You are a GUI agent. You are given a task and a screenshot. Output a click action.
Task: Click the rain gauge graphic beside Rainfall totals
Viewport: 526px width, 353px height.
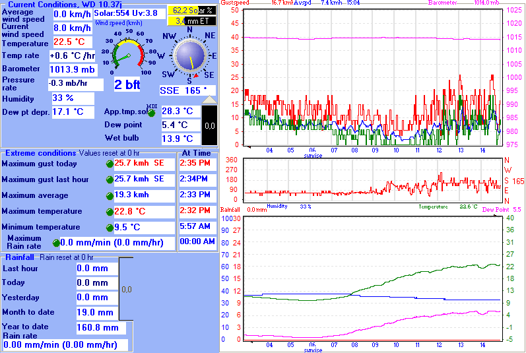(126, 288)
